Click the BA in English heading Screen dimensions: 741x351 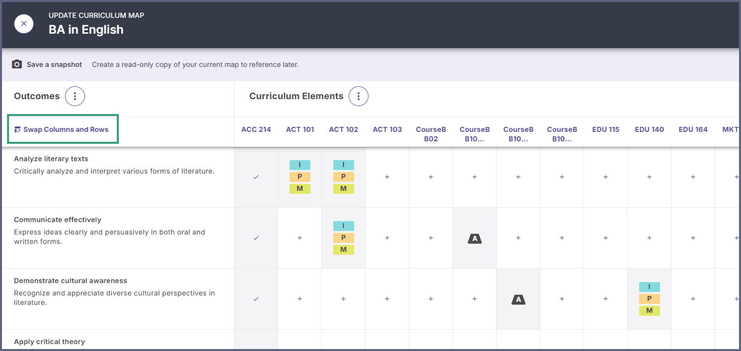pyautogui.click(x=86, y=30)
